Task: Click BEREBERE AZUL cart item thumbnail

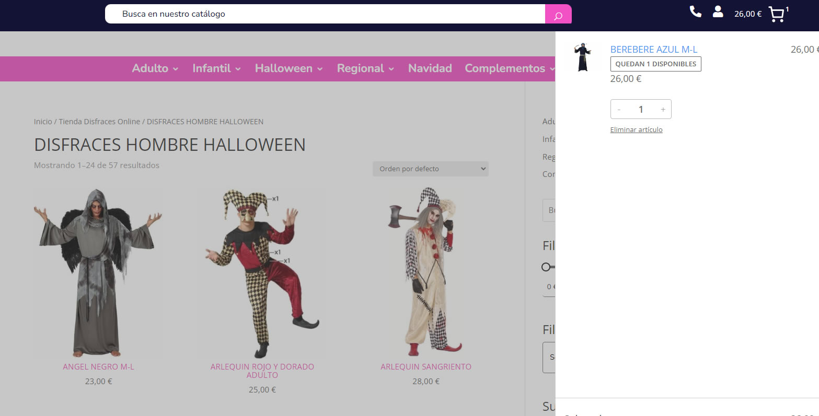Action: [x=583, y=57]
